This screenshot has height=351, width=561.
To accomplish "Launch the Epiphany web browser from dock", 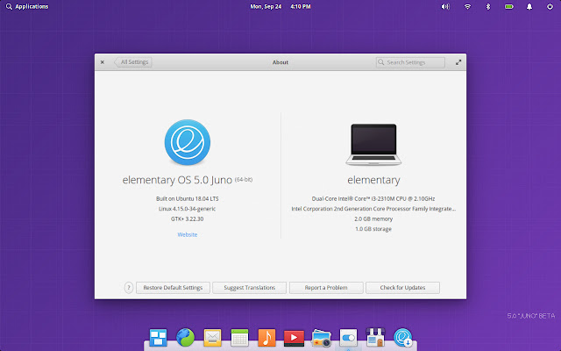I will (x=185, y=337).
